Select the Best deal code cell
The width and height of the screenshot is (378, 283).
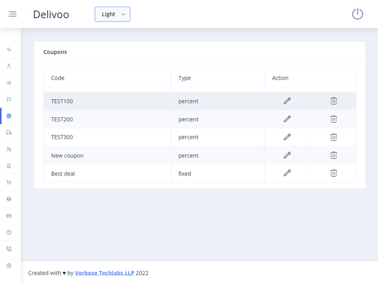(x=107, y=173)
